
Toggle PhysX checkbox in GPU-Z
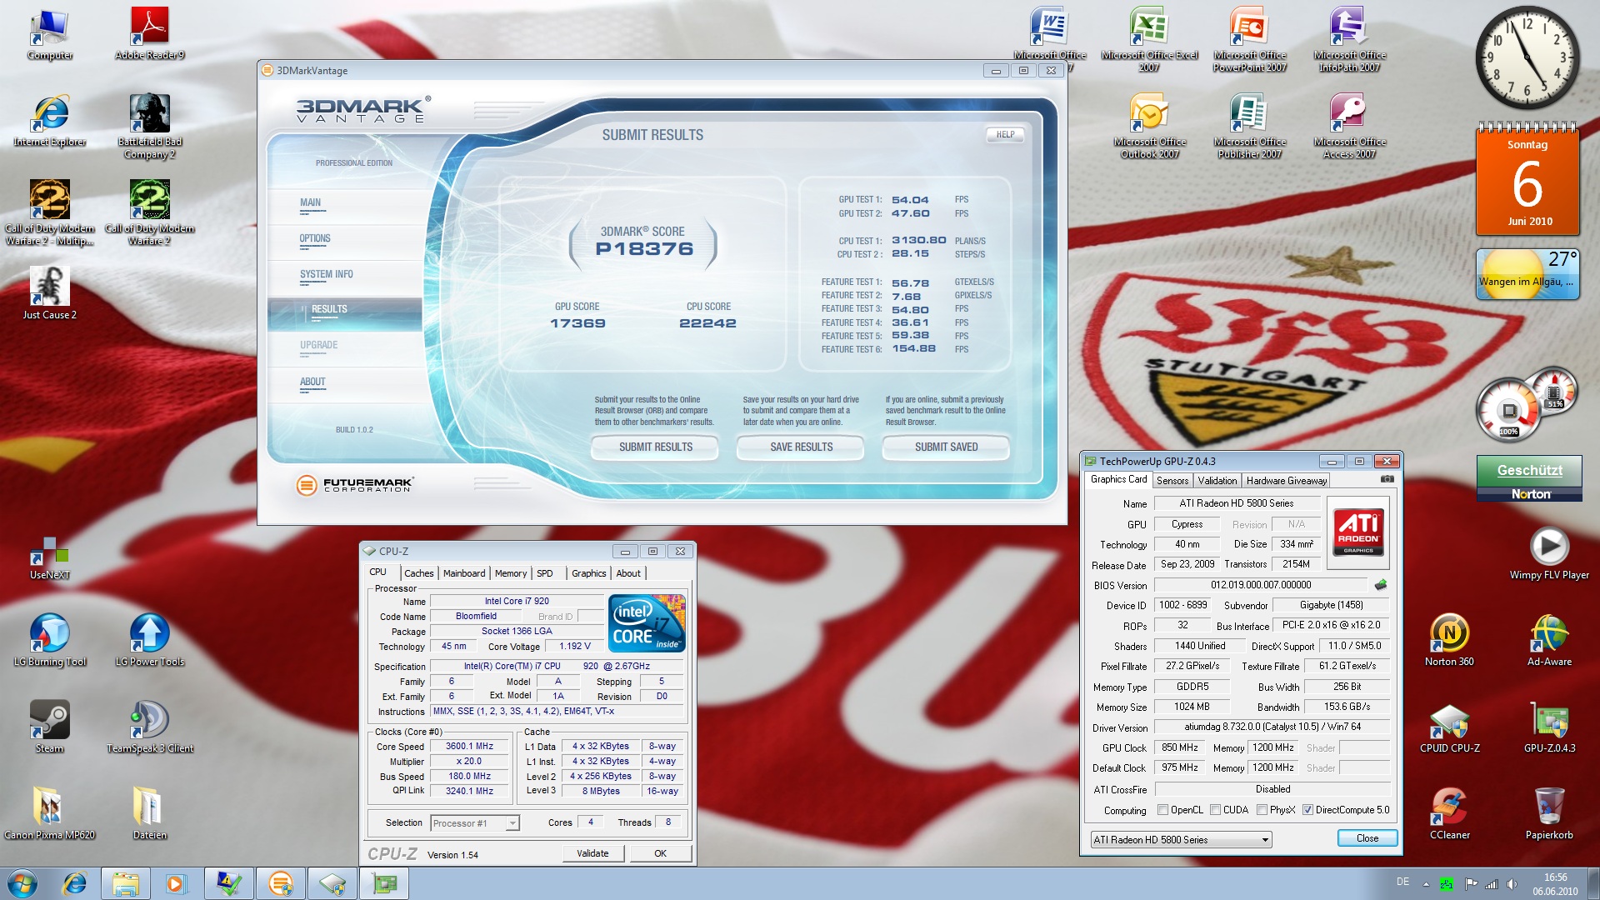pyautogui.click(x=1262, y=809)
